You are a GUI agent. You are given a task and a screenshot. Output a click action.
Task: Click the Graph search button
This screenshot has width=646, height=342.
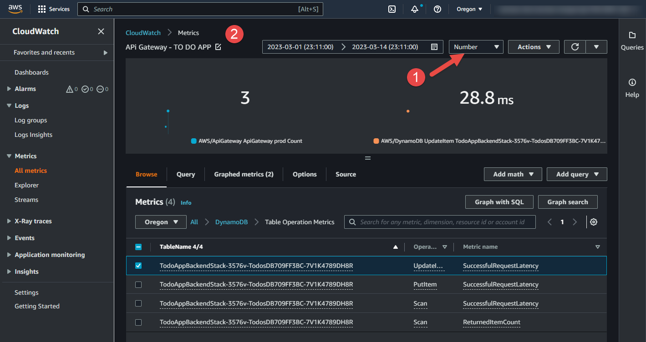(x=568, y=202)
